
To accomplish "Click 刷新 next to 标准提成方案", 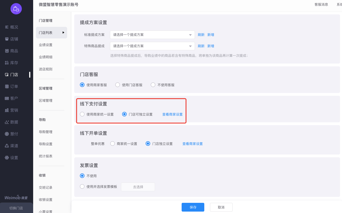I will pyautogui.click(x=201, y=35).
